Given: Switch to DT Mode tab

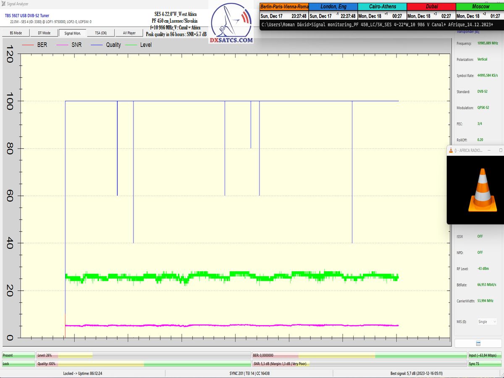Looking at the screenshot, I should [x=44, y=33].
